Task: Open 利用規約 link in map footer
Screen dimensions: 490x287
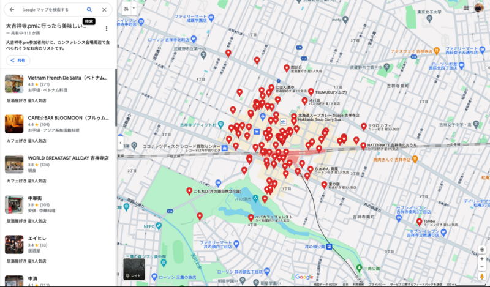Action: 358,285
